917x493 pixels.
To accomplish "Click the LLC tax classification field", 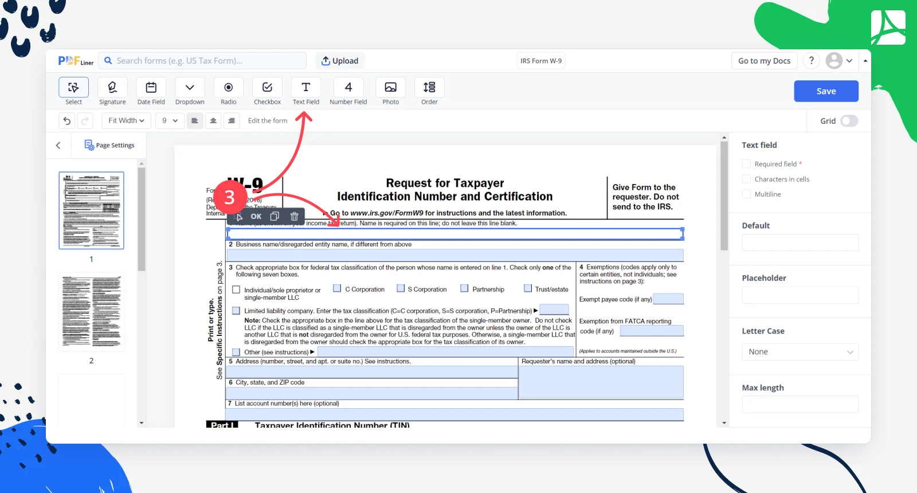I will 554,310.
